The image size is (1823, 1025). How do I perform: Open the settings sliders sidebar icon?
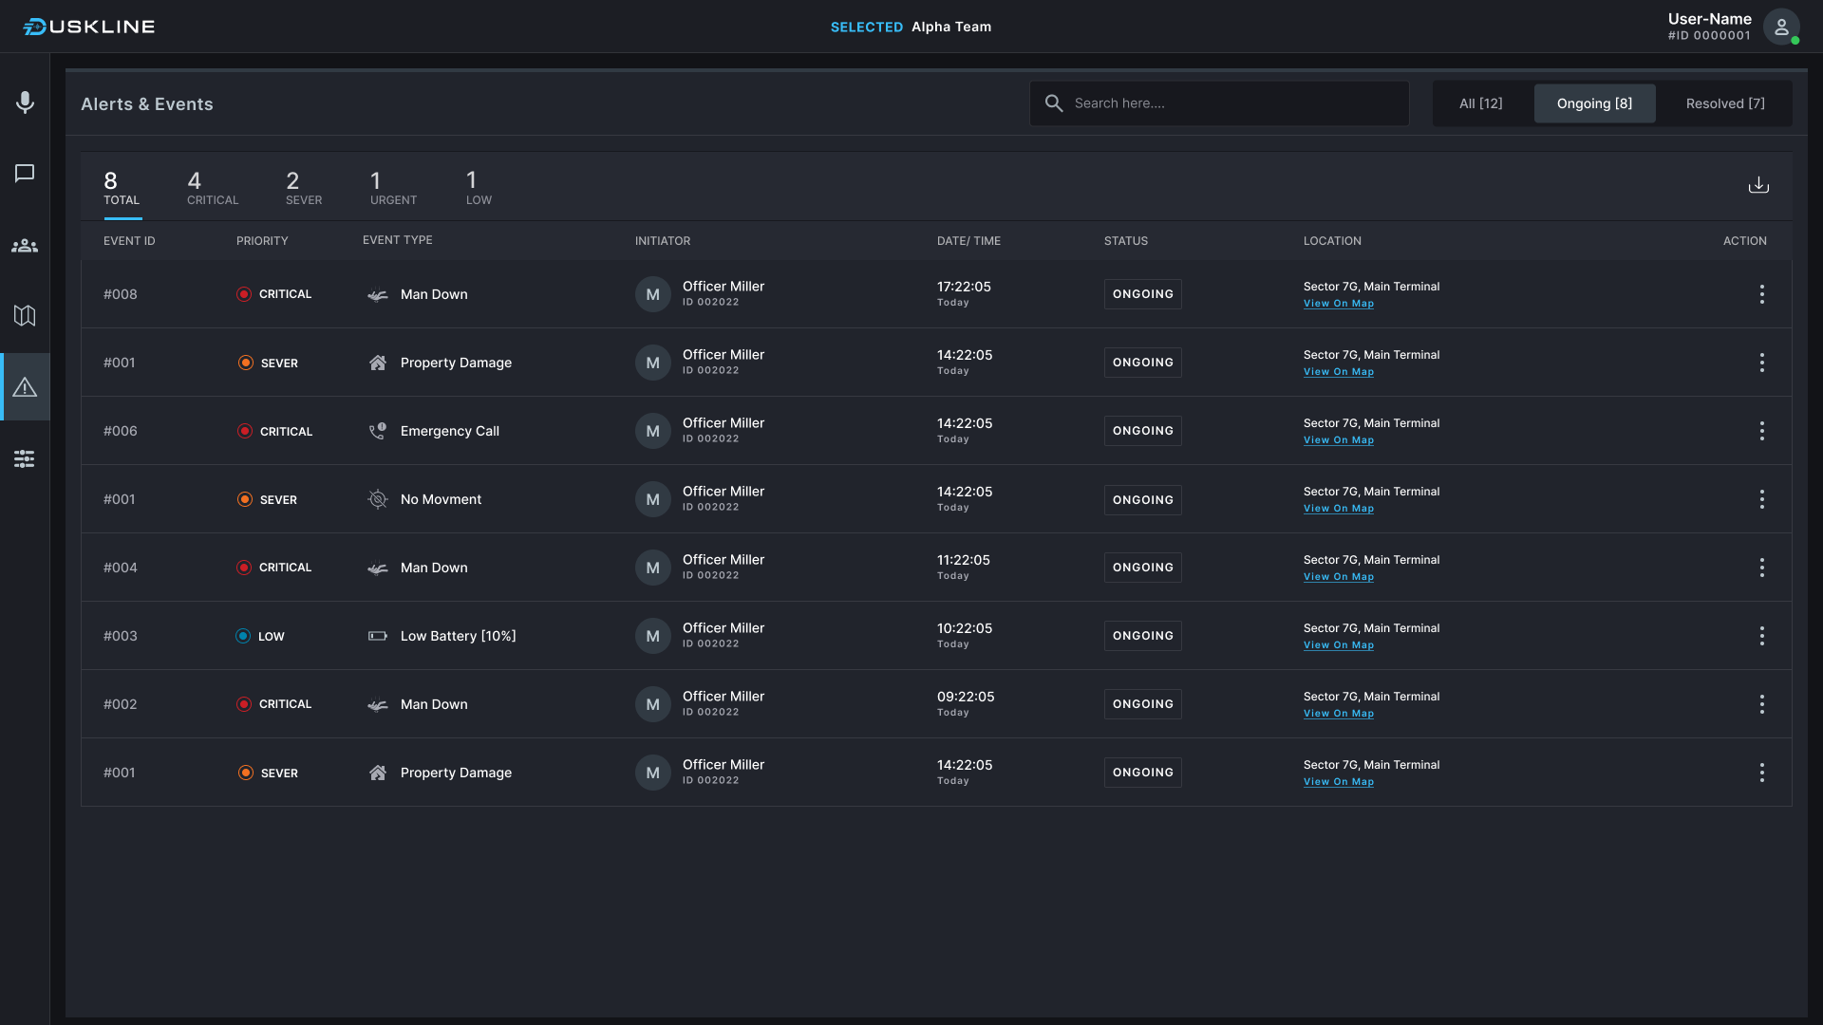25,459
